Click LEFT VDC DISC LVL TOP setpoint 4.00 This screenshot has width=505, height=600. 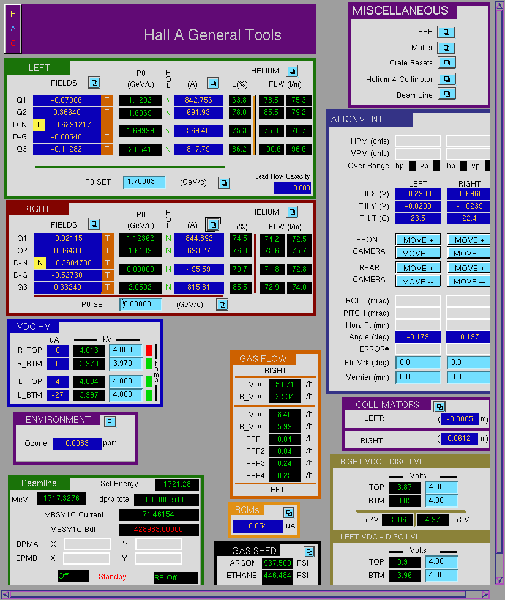click(441, 561)
